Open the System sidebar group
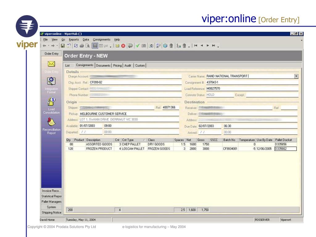 tap(52, 207)
